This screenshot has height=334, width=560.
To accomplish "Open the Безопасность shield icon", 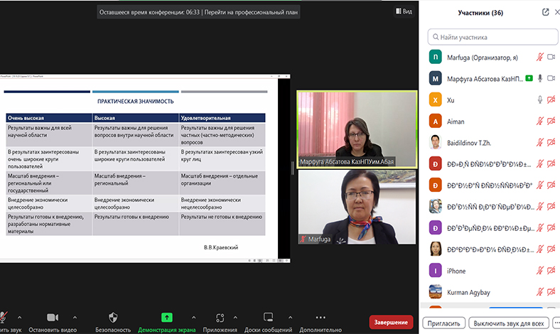I will click(112, 317).
